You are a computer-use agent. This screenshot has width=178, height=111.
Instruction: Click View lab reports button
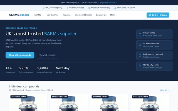coord(47,55)
